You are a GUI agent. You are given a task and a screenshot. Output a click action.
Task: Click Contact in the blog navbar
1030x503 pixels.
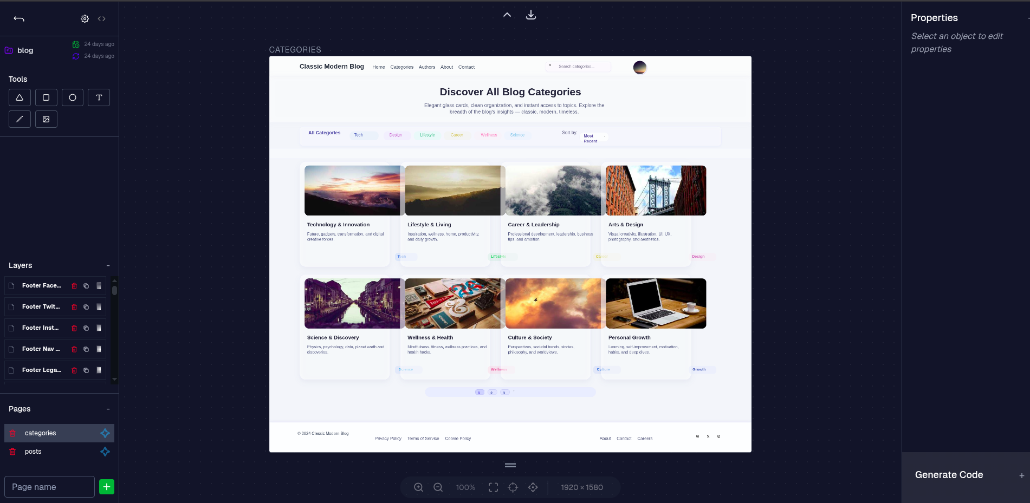[x=467, y=67]
